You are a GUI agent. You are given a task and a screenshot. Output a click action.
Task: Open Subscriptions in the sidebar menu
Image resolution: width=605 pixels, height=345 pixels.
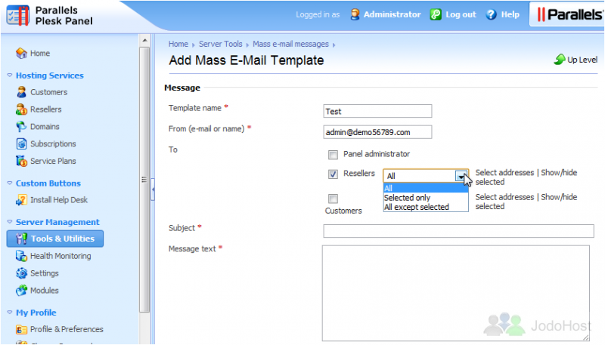[x=53, y=143]
